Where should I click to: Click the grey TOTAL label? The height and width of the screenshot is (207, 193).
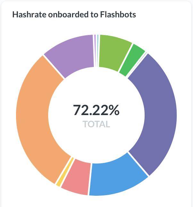[96, 124]
